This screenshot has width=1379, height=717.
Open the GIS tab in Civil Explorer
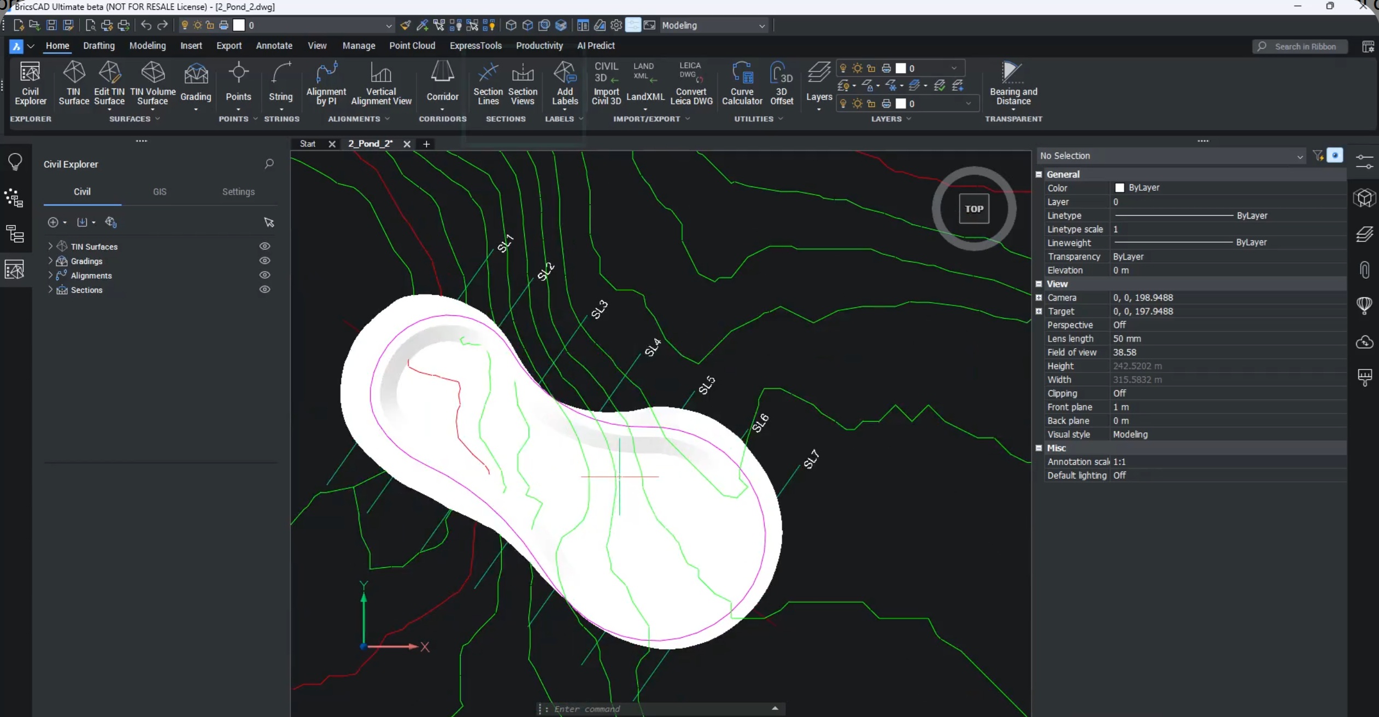click(159, 191)
